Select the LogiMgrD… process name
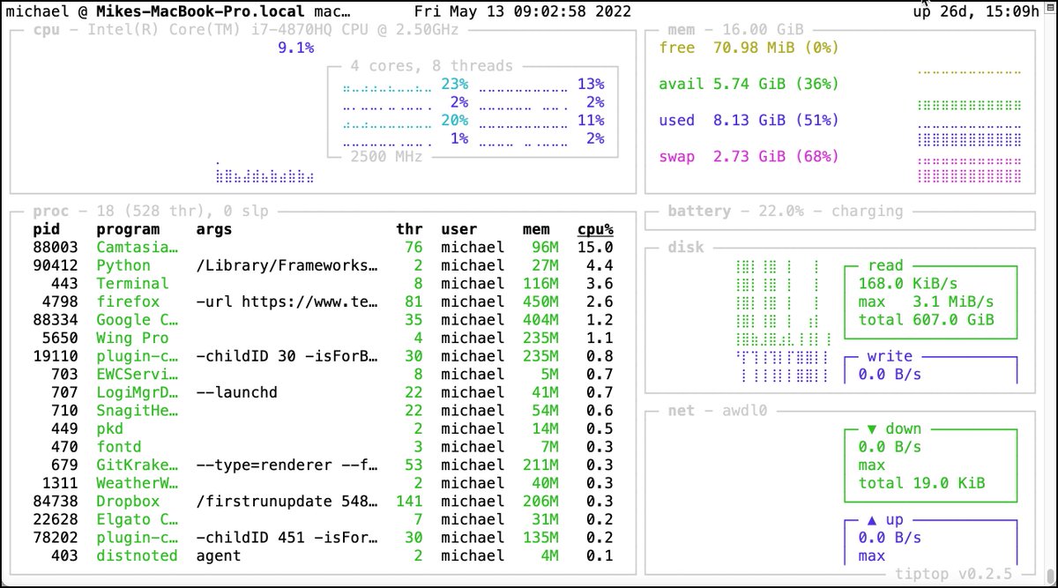1058x588 pixels. [x=137, y=392]
